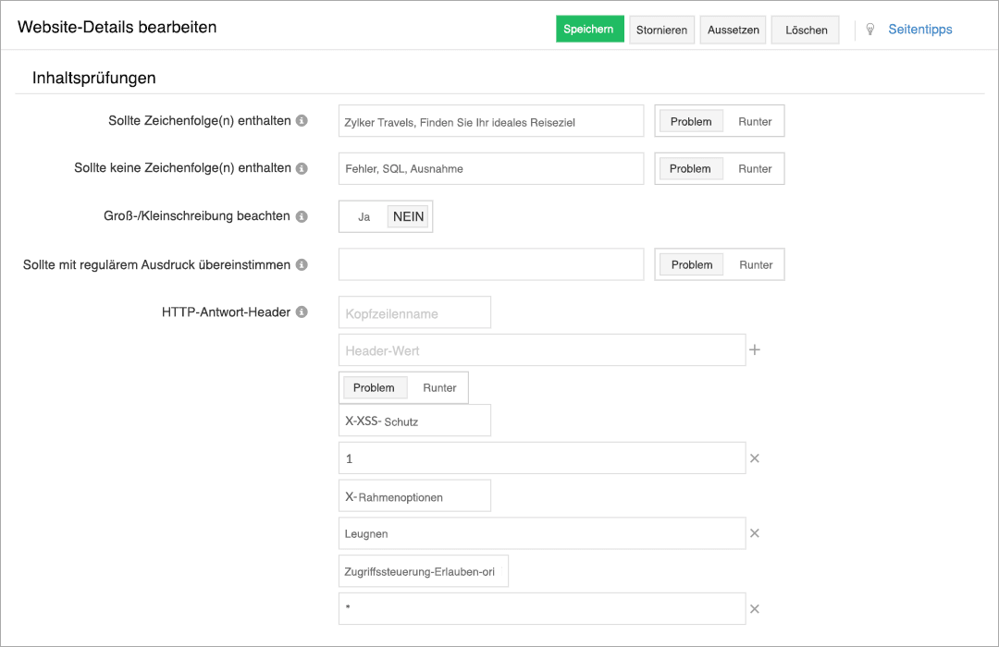The width and height of the screenshot is (999, 647).
Task: Save changes with the Speichern button
Action: tap(589, 29)
